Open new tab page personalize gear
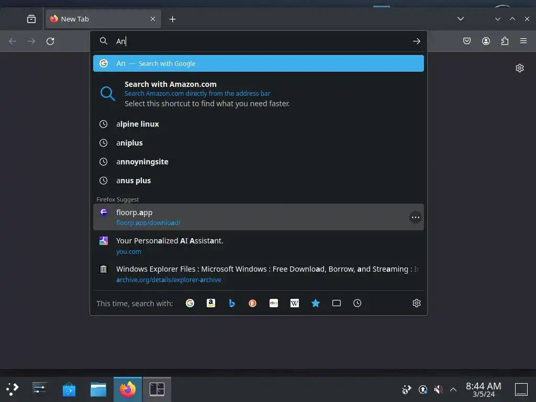The width and height of the screenshot is (536, 402). [520, 68]
